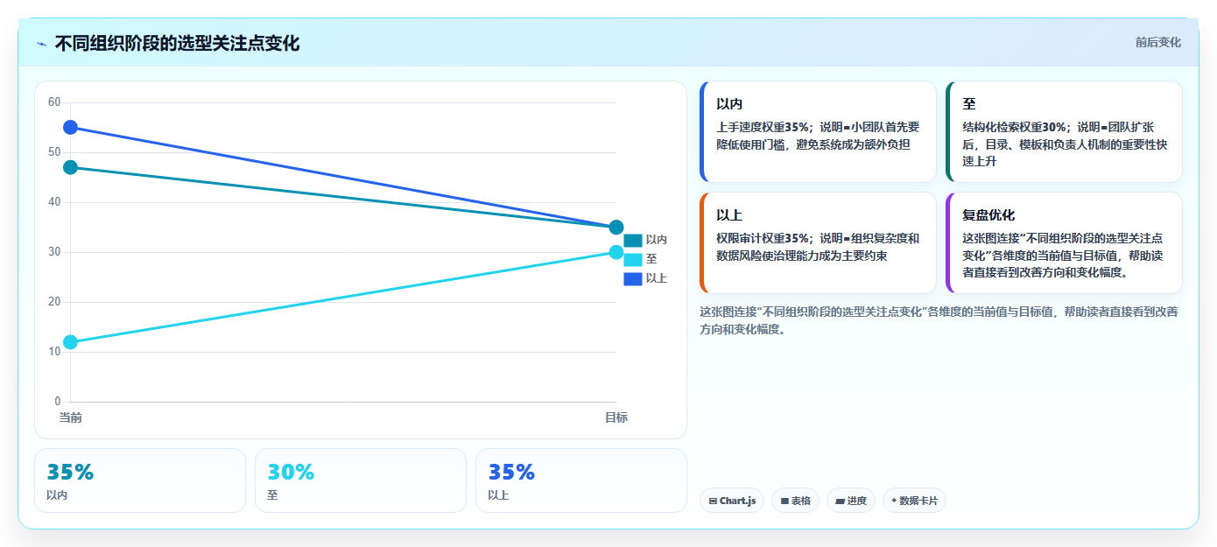Click the 60 y-axis tick label
This screenshot has width=1217, height=547.
point(54,102)
